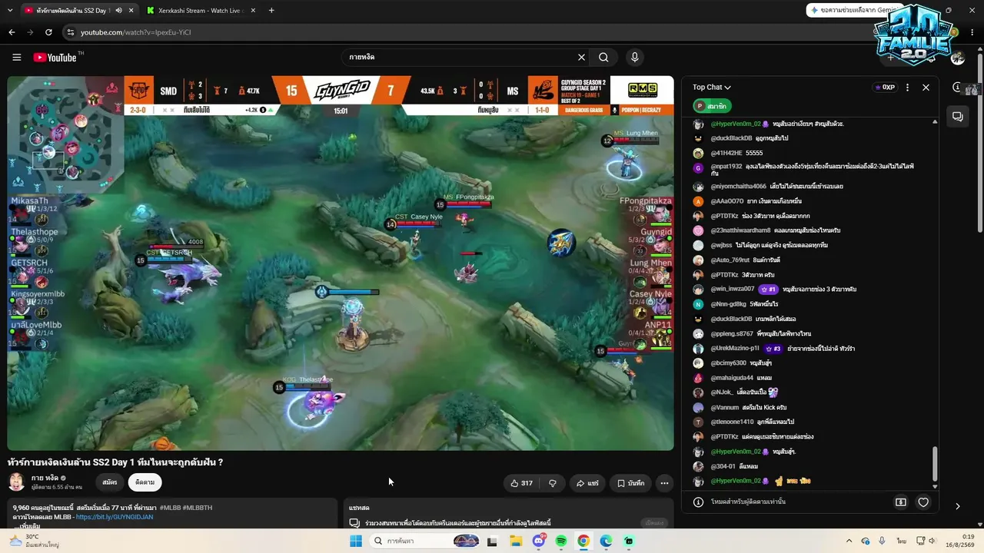Open the info icon beside the chat panel

(957, 87)
